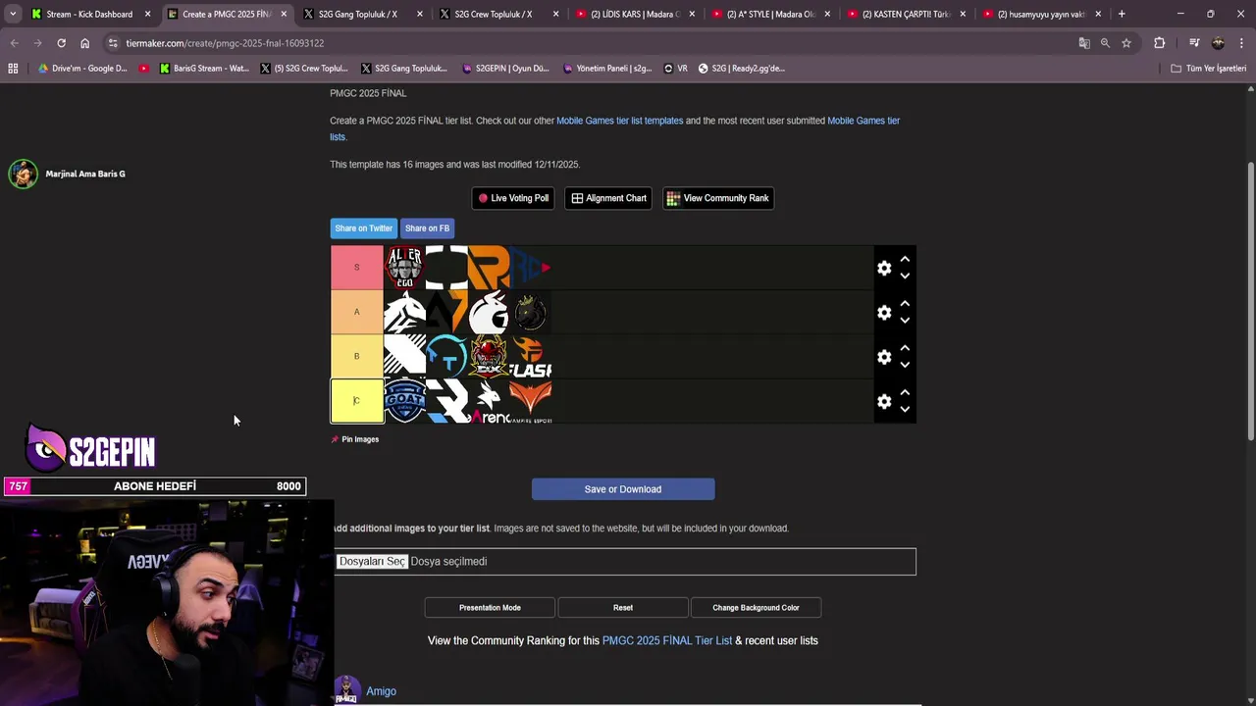Move C tier row down with arrow

[905, 409]
